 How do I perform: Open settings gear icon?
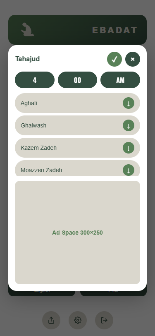(x=78, y=320)
